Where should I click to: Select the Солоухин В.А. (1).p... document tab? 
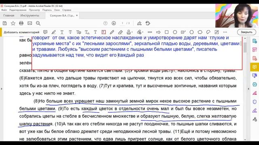62,15
